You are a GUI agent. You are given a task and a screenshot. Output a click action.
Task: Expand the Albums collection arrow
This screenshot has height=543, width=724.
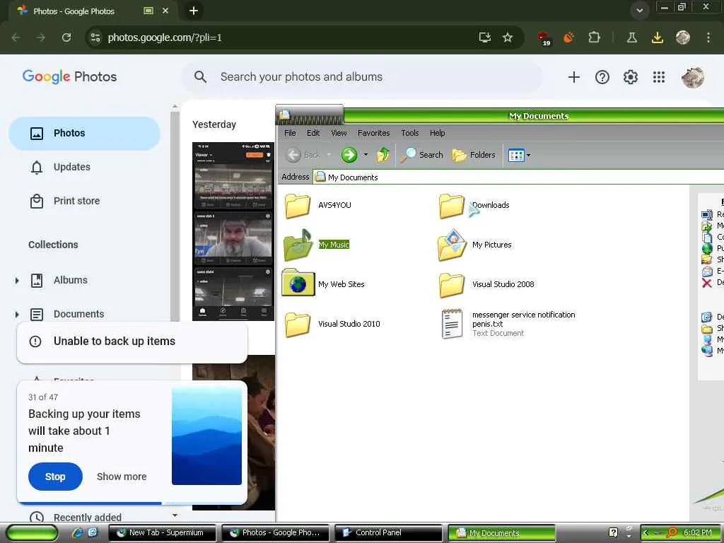(17, 280)
